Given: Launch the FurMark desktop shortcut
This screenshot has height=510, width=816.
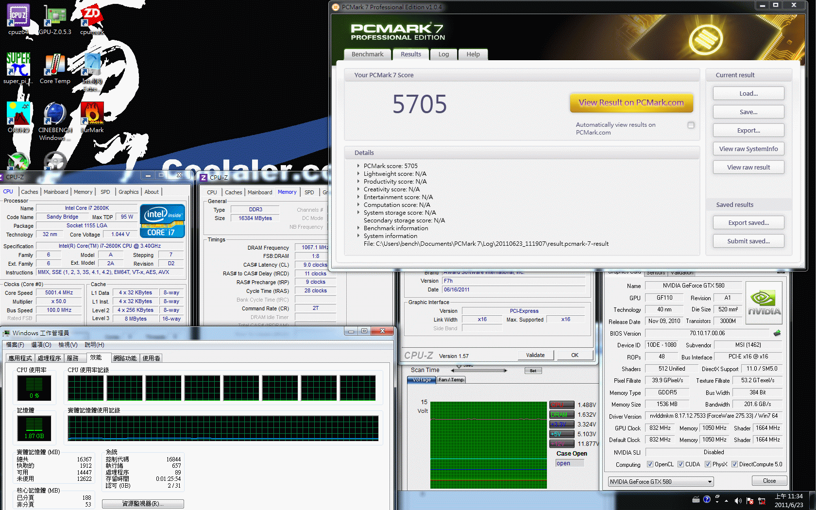Looking at the screenshot, I should [92, 115].
